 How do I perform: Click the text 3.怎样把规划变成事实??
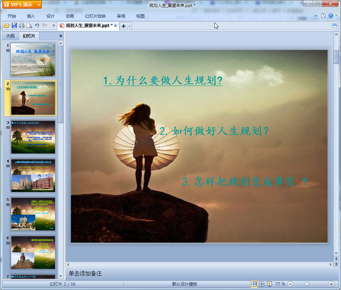pyautogui.click(x=245, y=182)
